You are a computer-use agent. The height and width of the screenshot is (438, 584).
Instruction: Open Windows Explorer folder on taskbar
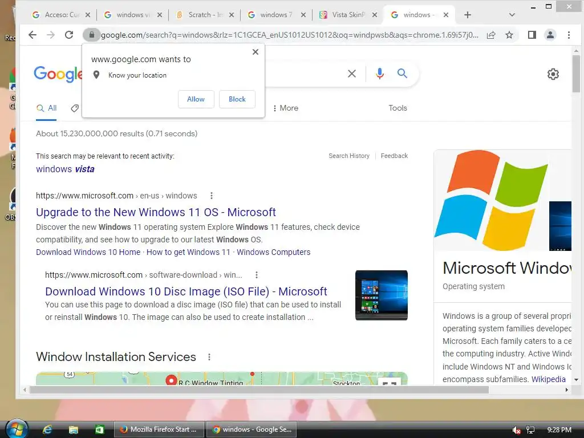pos(74,430)
